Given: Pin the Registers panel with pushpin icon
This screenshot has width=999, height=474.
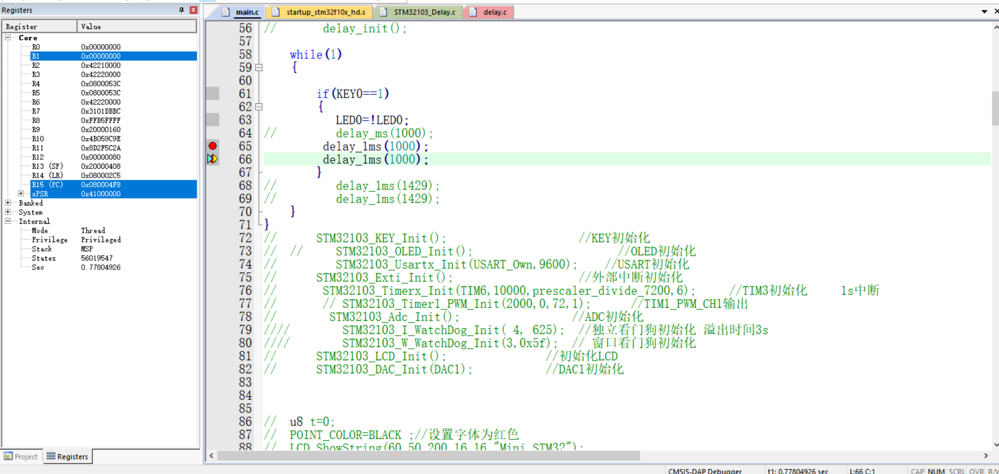Looking at the screenshot, I should coord(181,10).
